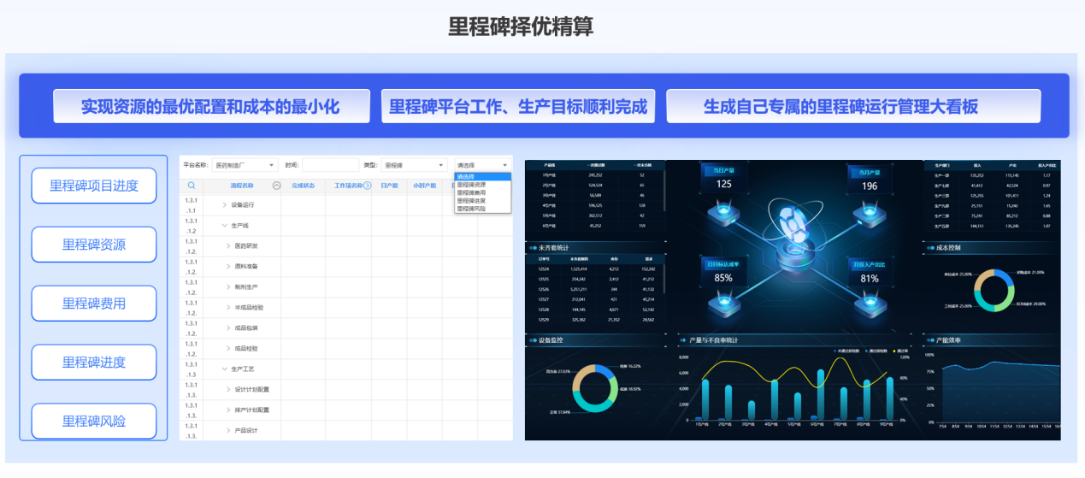Open the 平台名称 dropdown showing 医药制造厂
The image size is (1085, 478).
tap(245, 165)
